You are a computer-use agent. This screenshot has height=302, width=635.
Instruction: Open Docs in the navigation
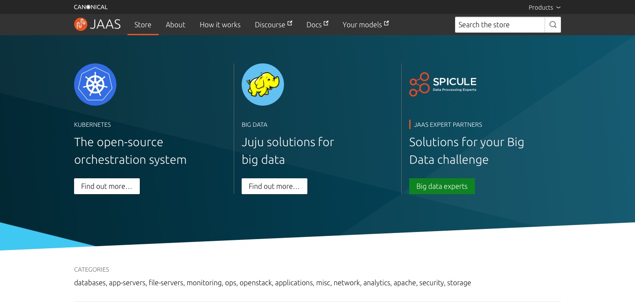pos(317,25)
